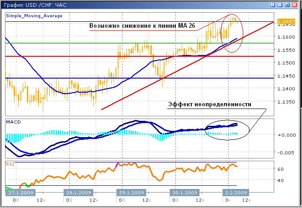Click the pause button in title bar
The width and height of the screenshot is (302, 208).
tap(272, 5)
